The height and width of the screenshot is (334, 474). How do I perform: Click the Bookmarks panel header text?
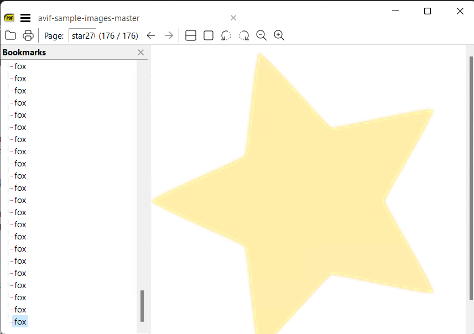(24, 53)
